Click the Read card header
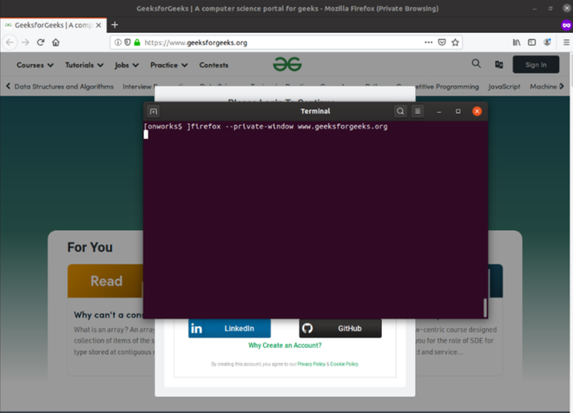The height and width of the screenshot is (413, 573). [x=106, y=281]
